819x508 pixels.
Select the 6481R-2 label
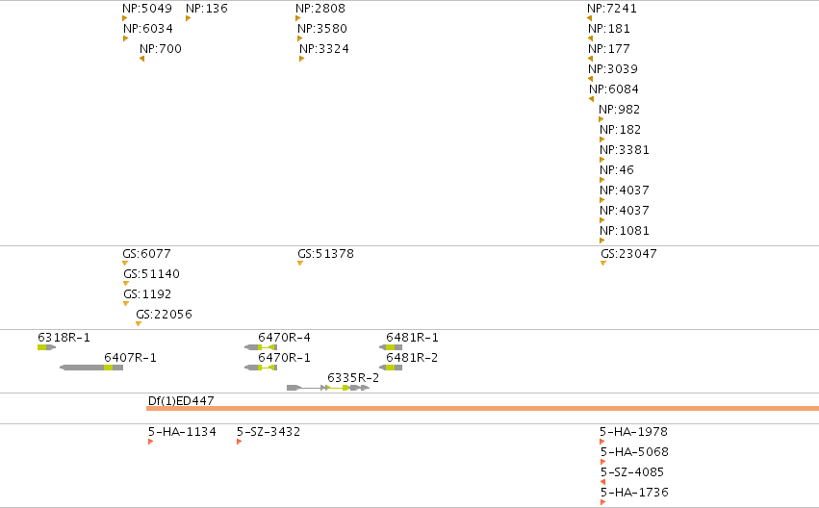click(x=412, y=358)
